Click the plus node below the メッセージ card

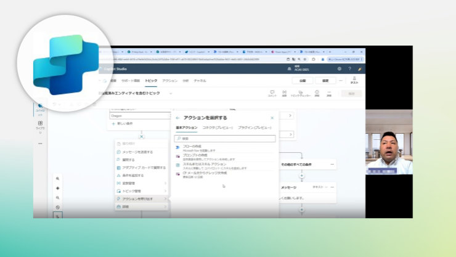pos(301,210)
